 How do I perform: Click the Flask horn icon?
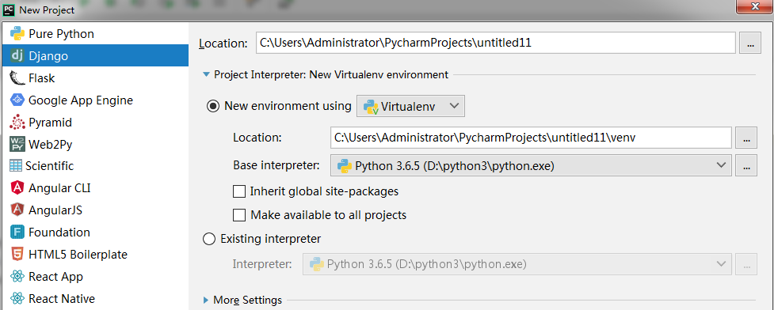(x=17, y=78)
